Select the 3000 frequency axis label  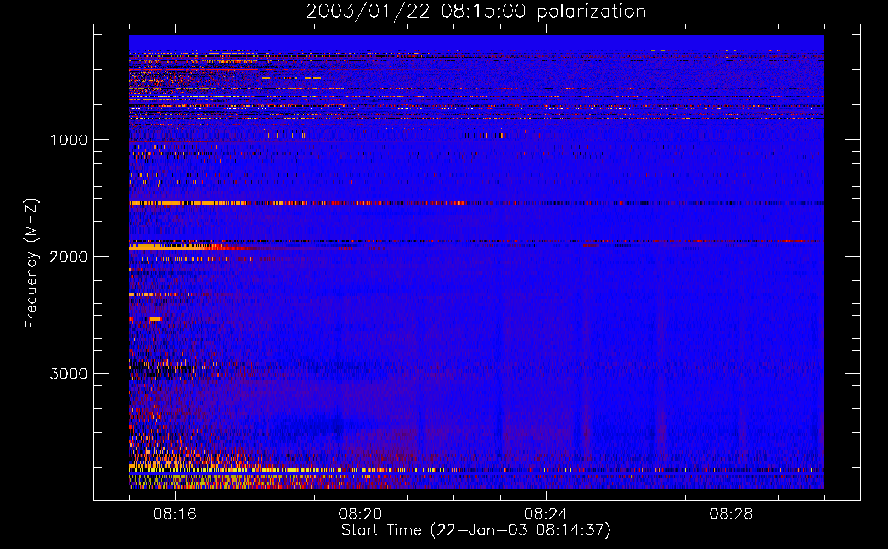click(69, 374)
